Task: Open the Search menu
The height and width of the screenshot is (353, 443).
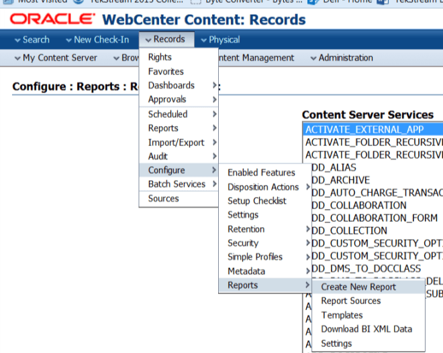Action: point(32,40)
